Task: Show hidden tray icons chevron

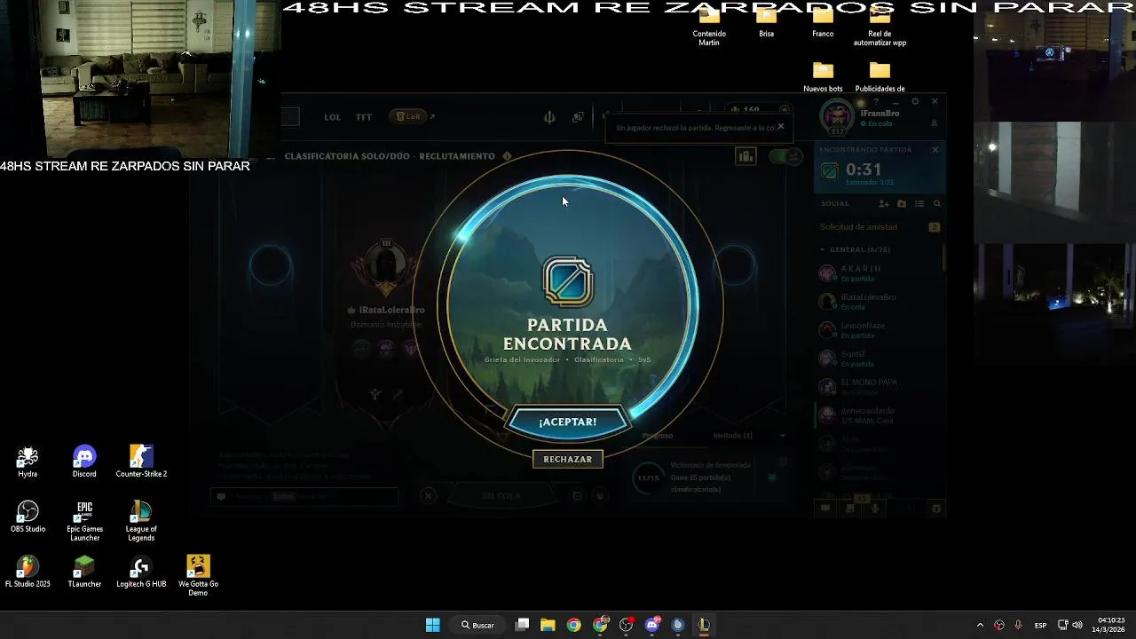Action: pos(980,625)
